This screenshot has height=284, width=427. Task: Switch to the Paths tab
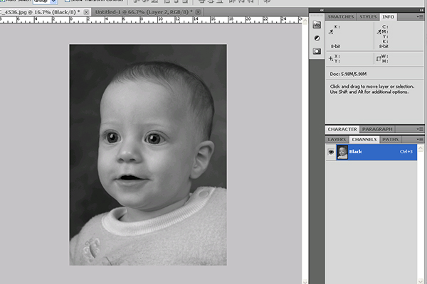[x=391, y=139]
